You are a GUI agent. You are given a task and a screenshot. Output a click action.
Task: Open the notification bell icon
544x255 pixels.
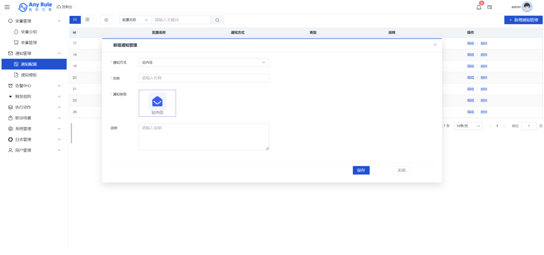pos(479,7)
